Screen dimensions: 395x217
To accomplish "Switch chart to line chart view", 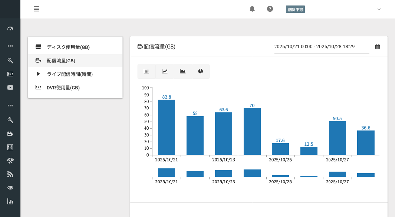I will click(x=165, y=71).
